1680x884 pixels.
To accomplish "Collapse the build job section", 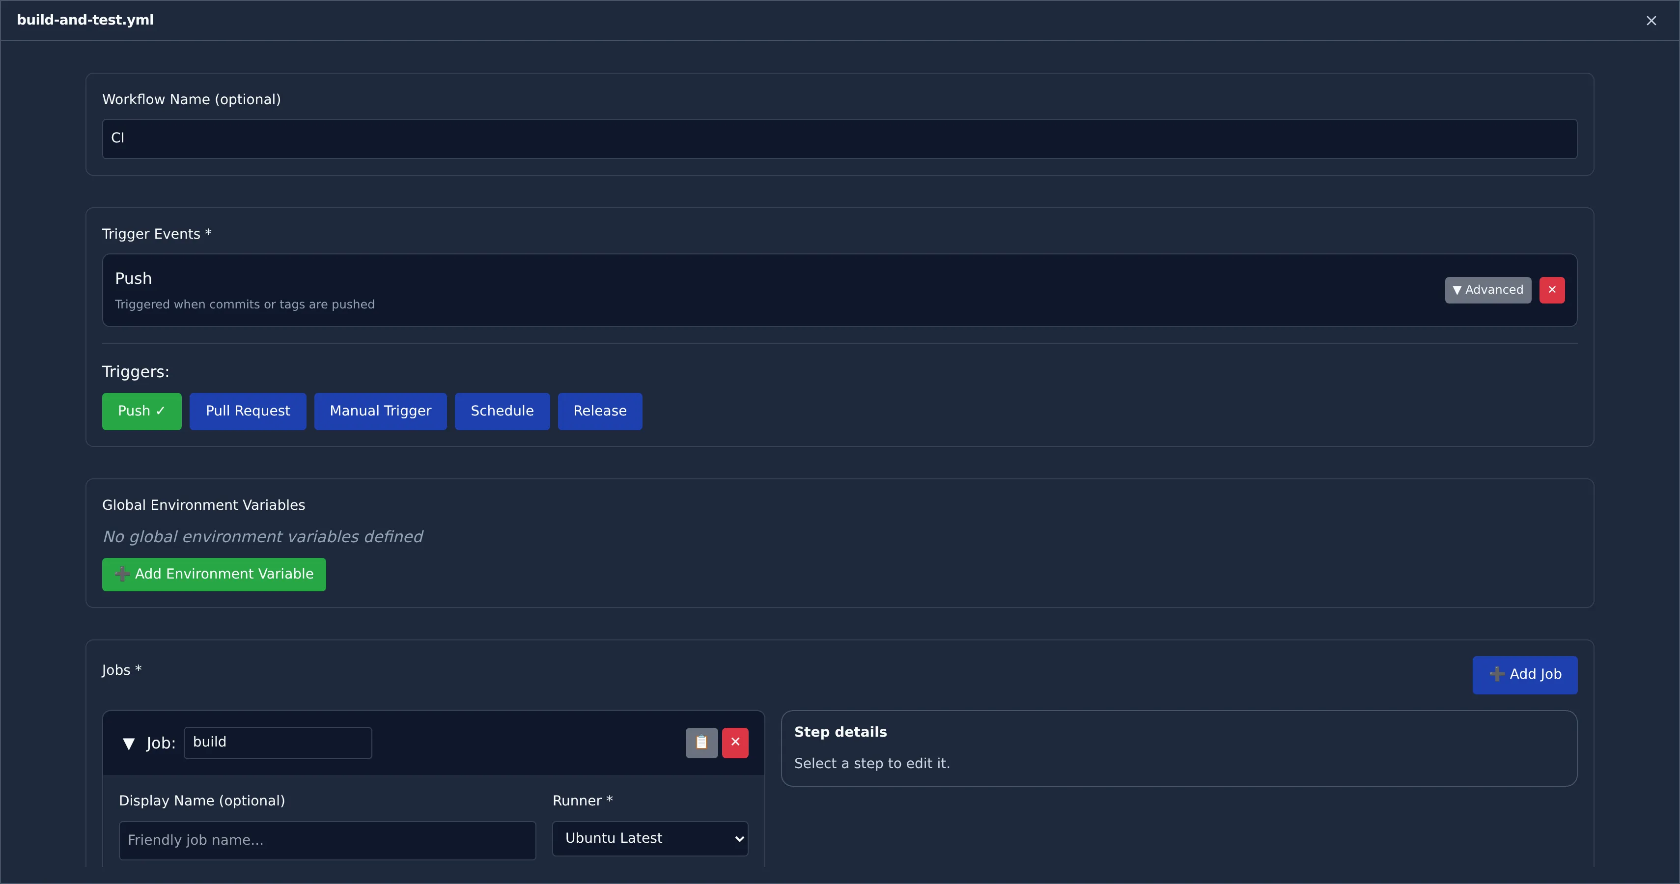I will (x=129, y=743).
